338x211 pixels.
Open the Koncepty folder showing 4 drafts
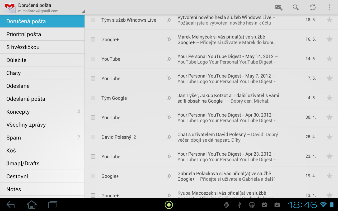tap(42, 112)
